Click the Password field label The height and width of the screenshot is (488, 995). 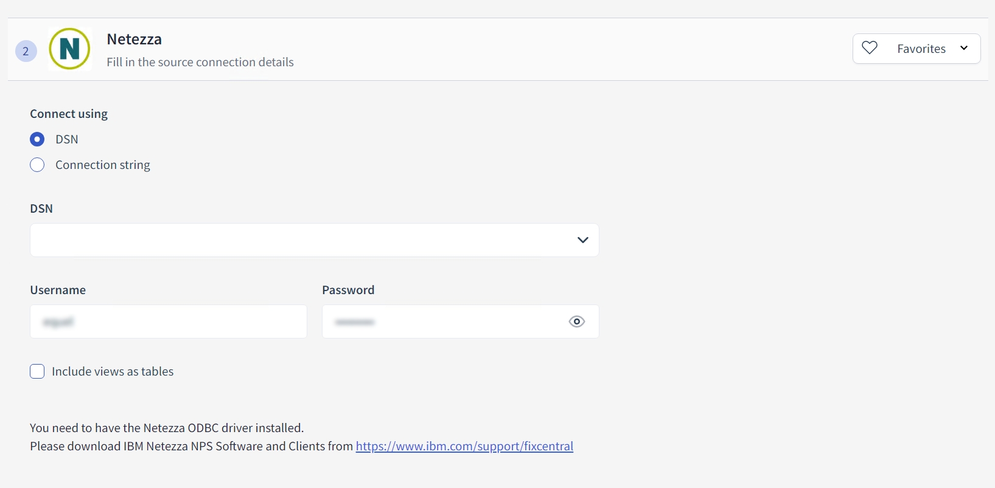click(x=348, y=290)
